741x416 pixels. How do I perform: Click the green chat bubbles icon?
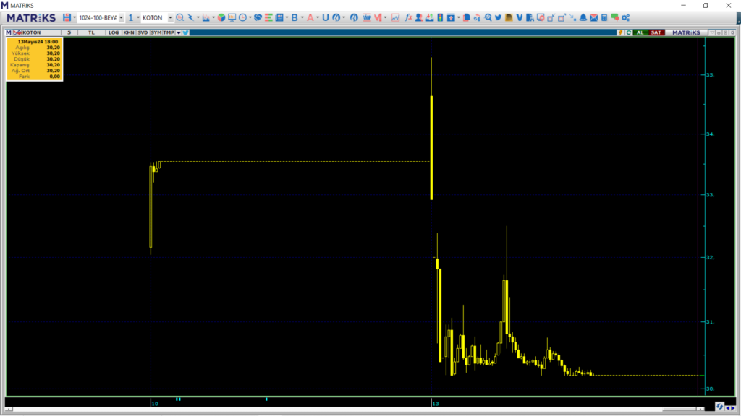(x=615, y=17)
